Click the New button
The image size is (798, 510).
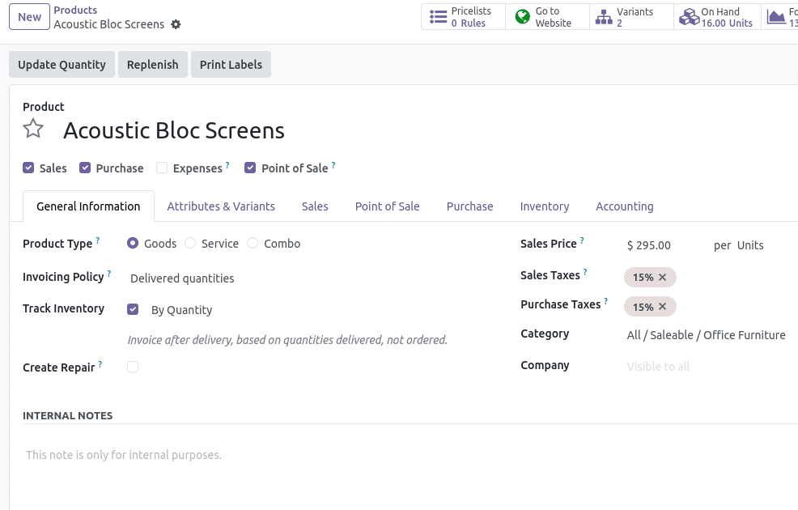pos(29,17)
